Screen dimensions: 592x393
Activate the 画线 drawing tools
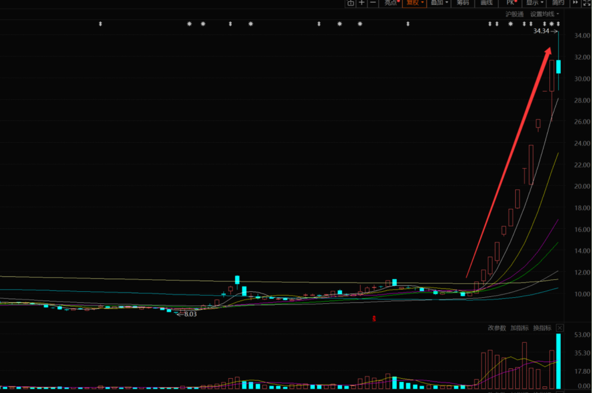tap(487, 3)
